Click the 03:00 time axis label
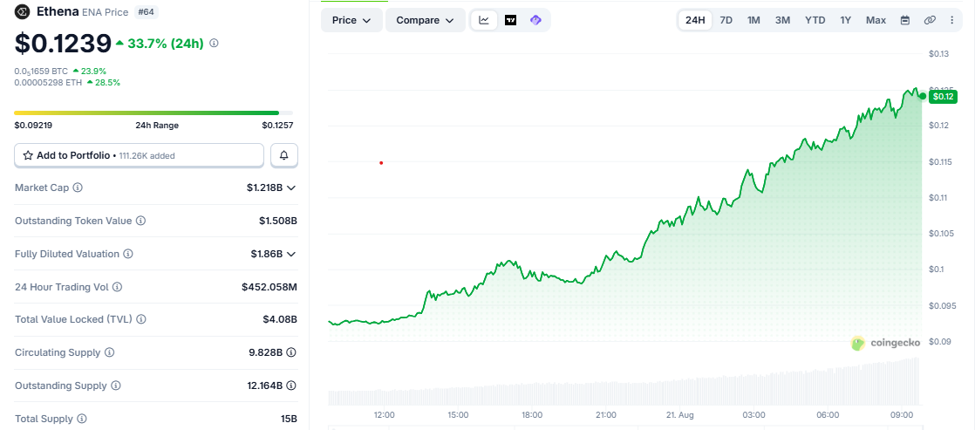This screenshot has height=430, width=975. [x=753, y=415]
